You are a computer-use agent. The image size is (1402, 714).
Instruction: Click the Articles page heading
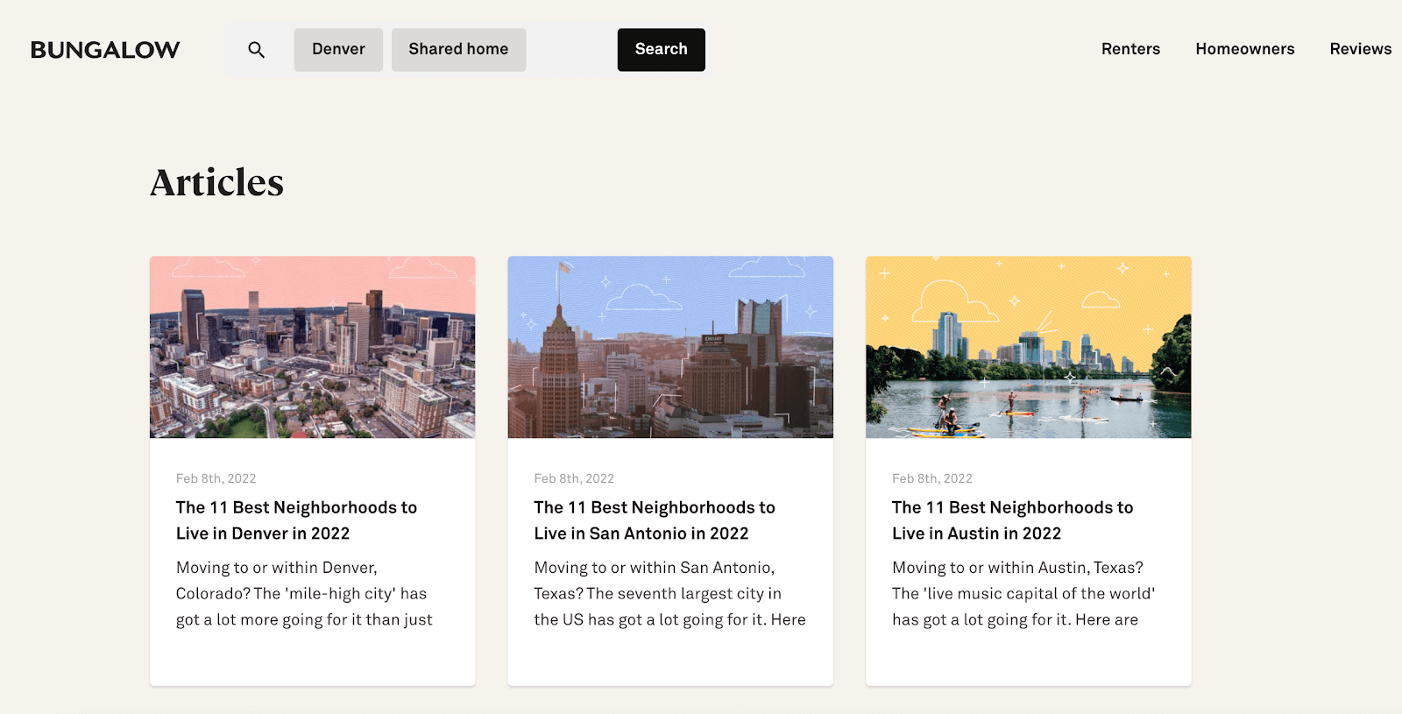pos(217,182)
